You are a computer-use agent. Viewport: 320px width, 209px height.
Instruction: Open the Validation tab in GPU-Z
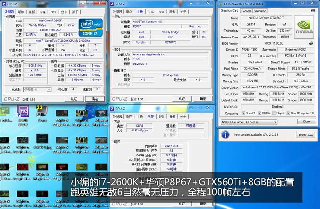point(260,11)
